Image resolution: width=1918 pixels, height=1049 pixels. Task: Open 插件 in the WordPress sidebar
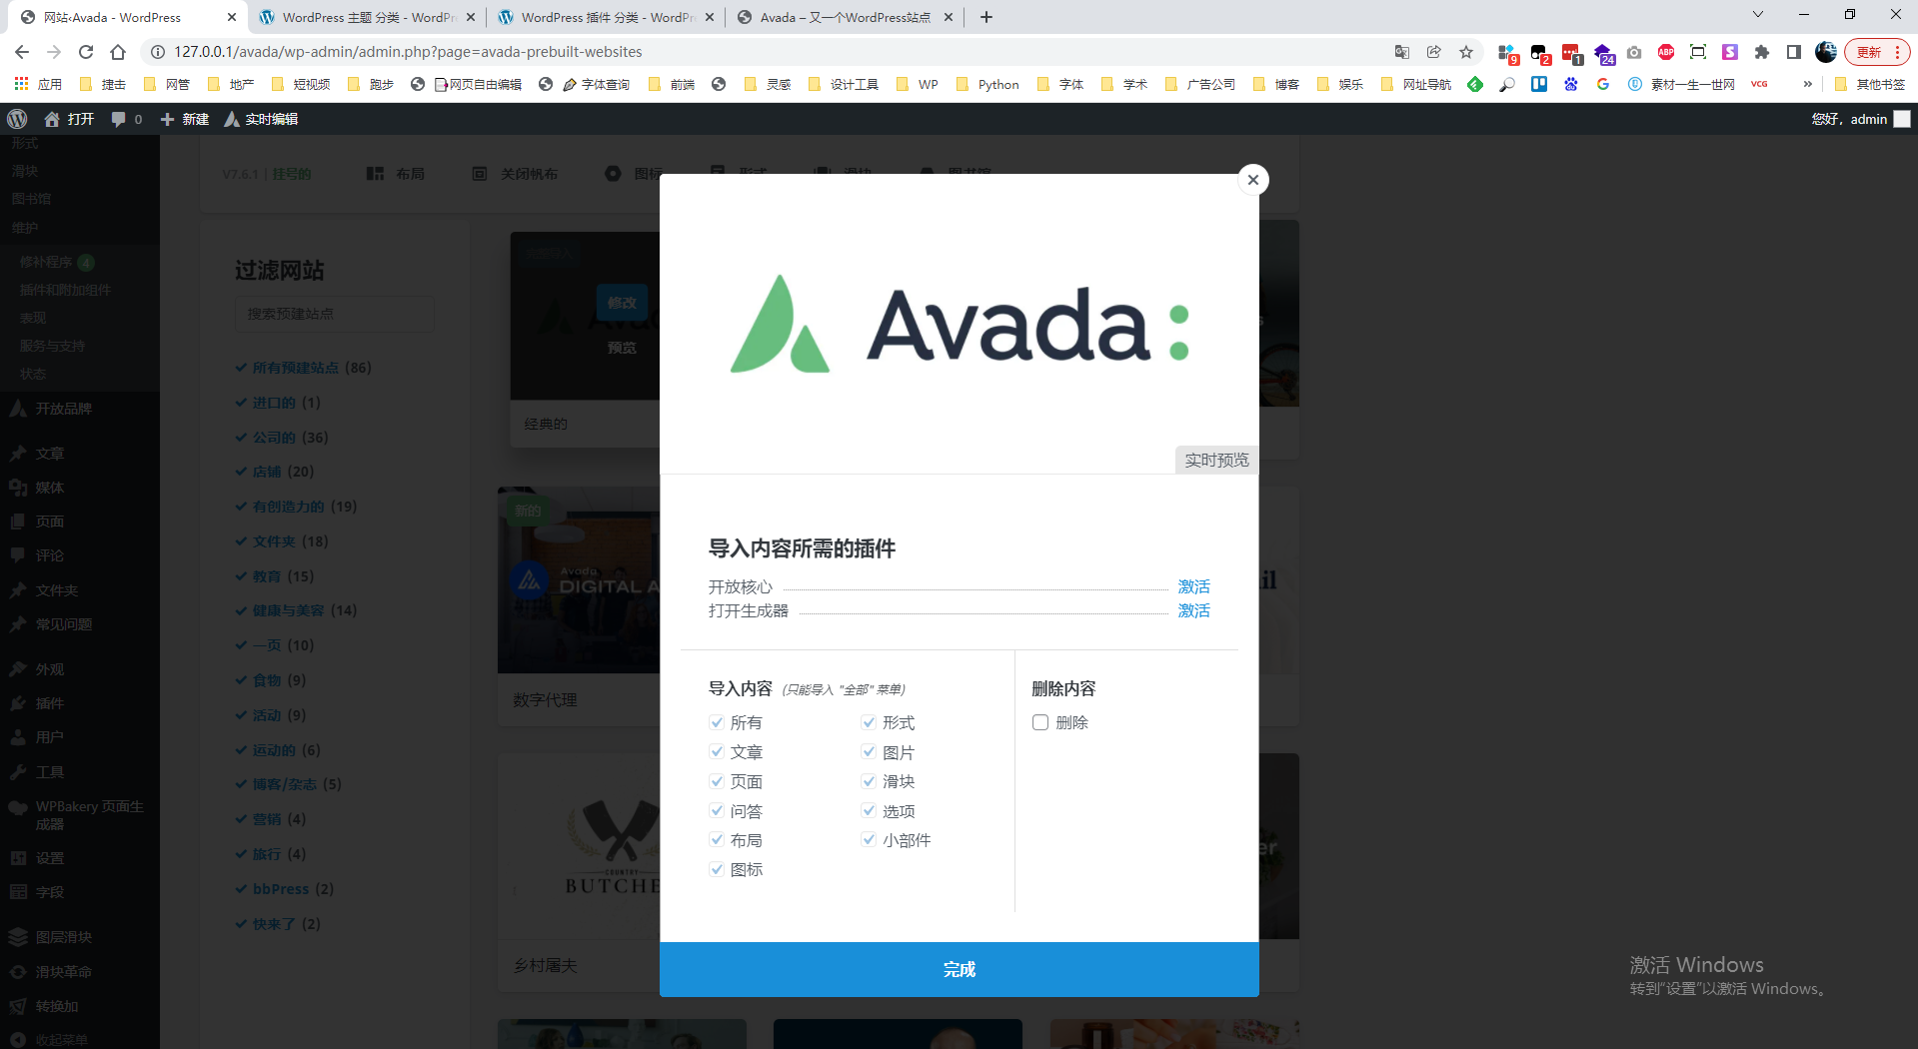(50, 703)
